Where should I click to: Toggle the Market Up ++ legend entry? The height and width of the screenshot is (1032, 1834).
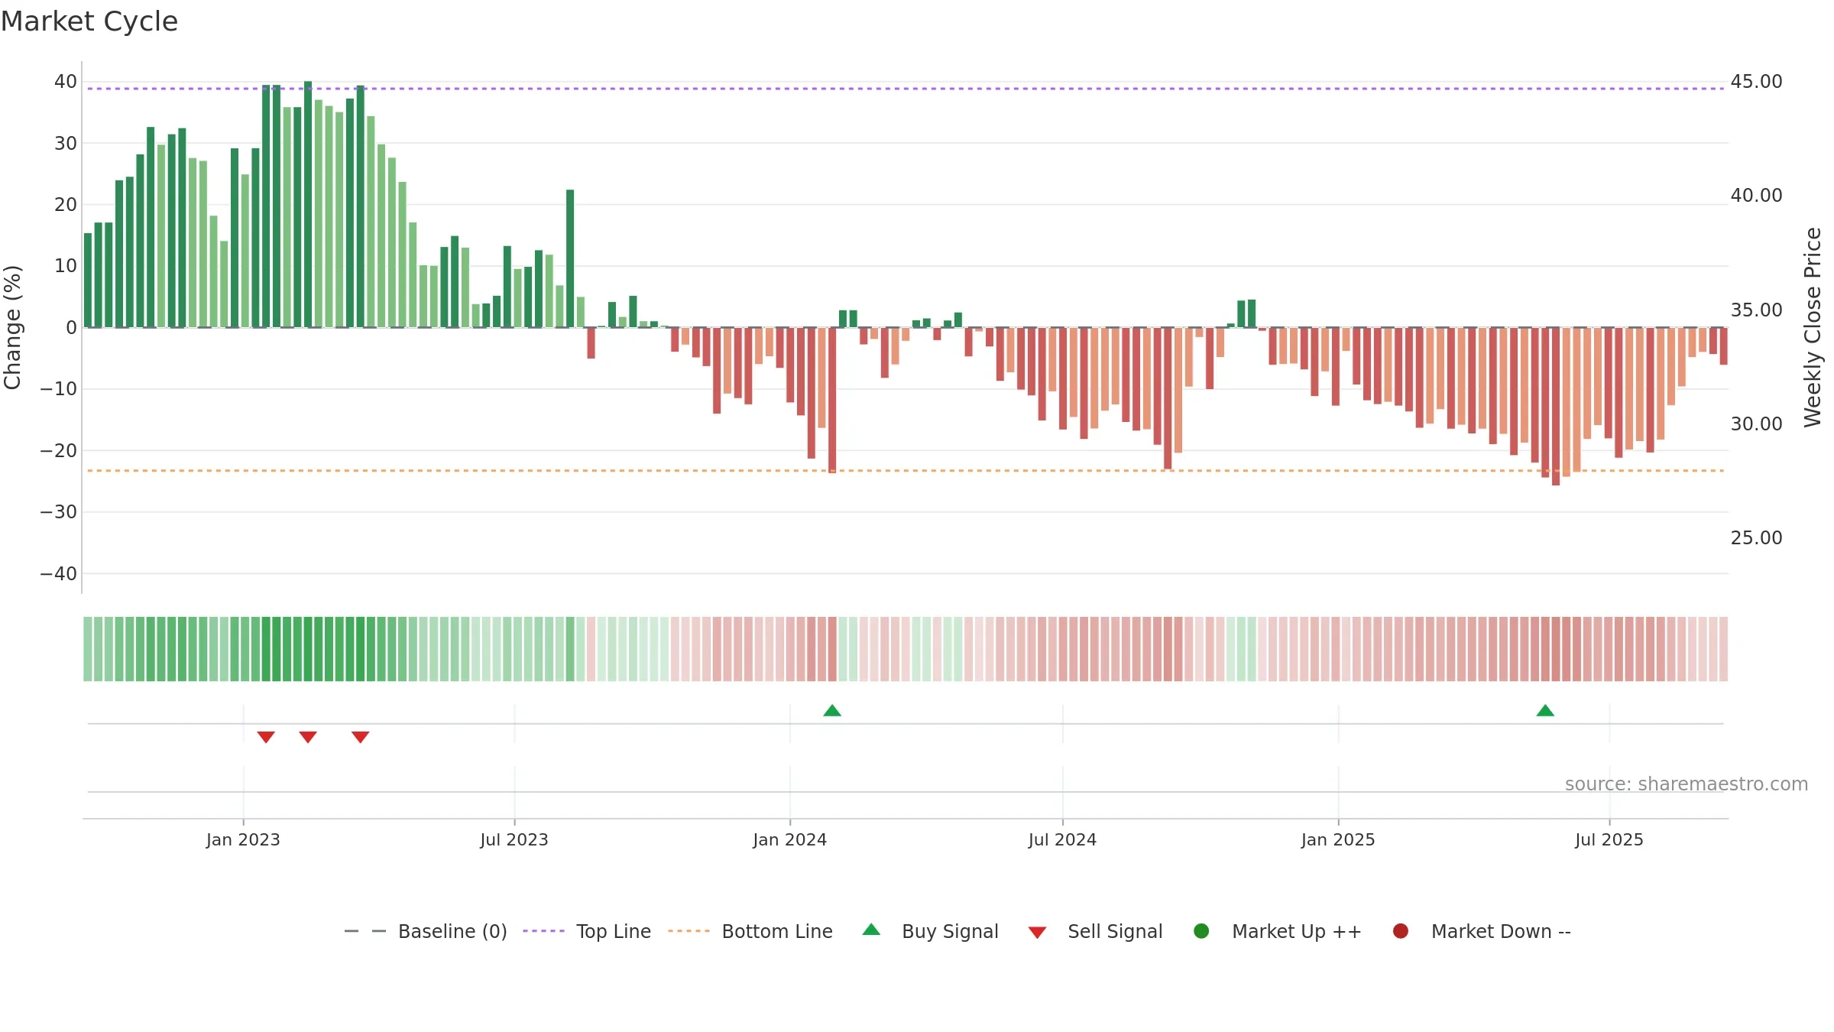(1277, 931)
